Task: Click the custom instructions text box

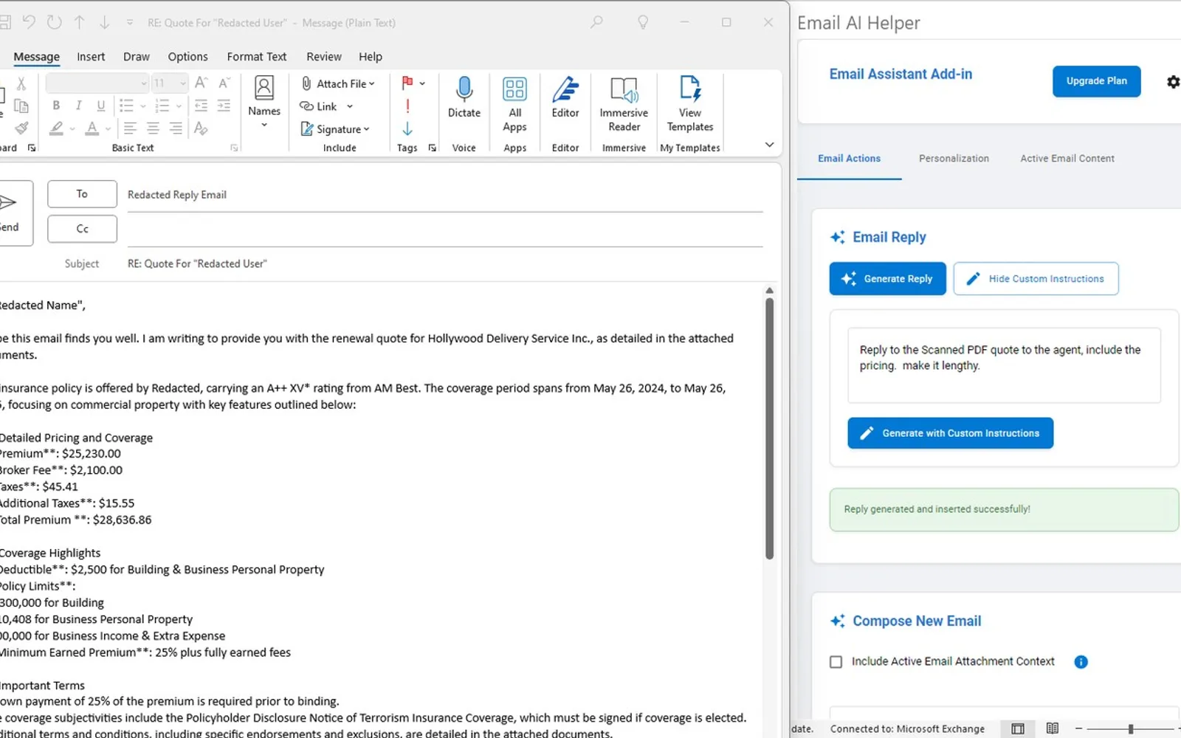Action: (x=1004, y=365)
